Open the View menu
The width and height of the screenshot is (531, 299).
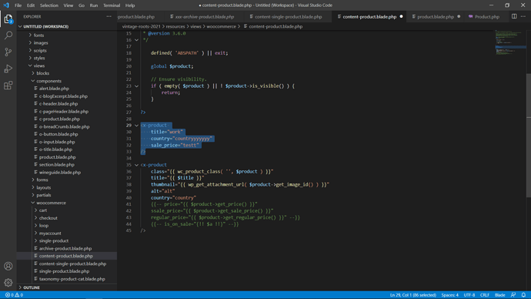tap(68, 5)
